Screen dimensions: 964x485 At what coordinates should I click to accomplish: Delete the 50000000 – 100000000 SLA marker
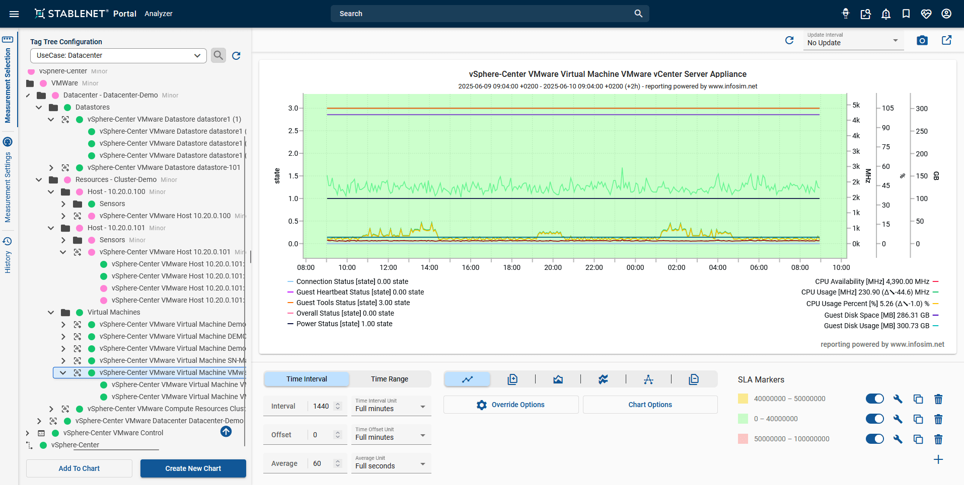pos(938,439)
